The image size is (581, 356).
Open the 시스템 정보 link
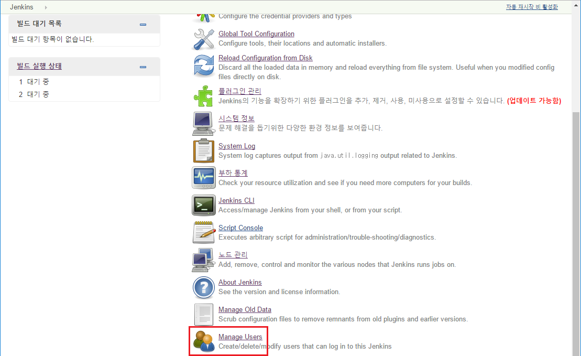coord(236,118)
